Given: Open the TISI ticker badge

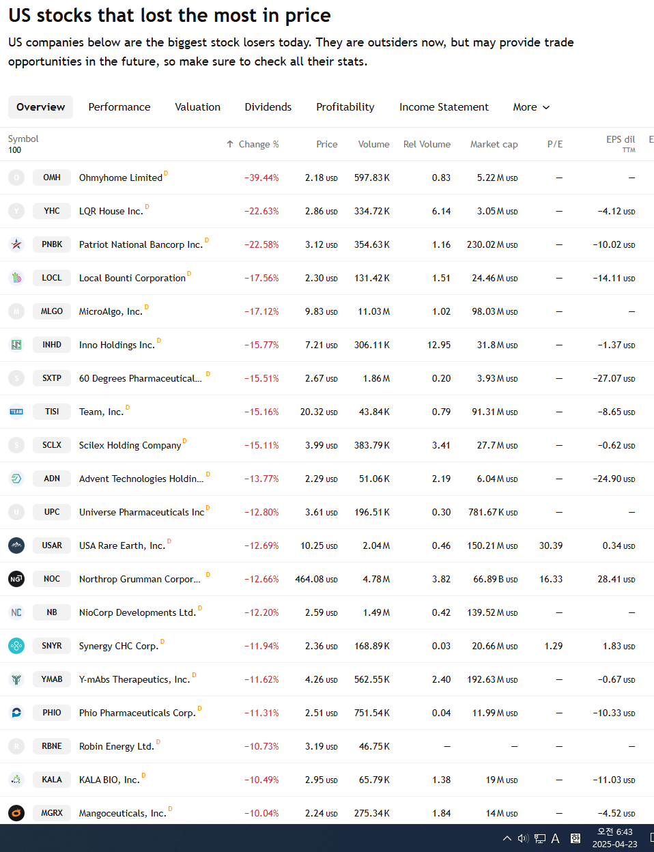Looking at the screenshot, I should (52, 412).
